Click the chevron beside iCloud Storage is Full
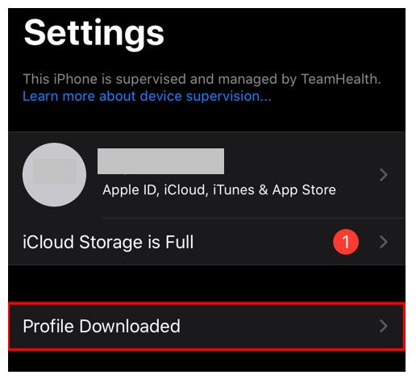416x379 pixels. (x=384, y=242)
